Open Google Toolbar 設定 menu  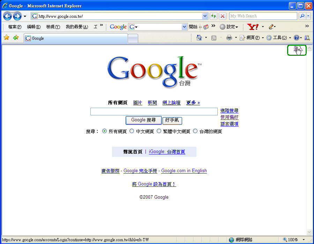[229, 27]
